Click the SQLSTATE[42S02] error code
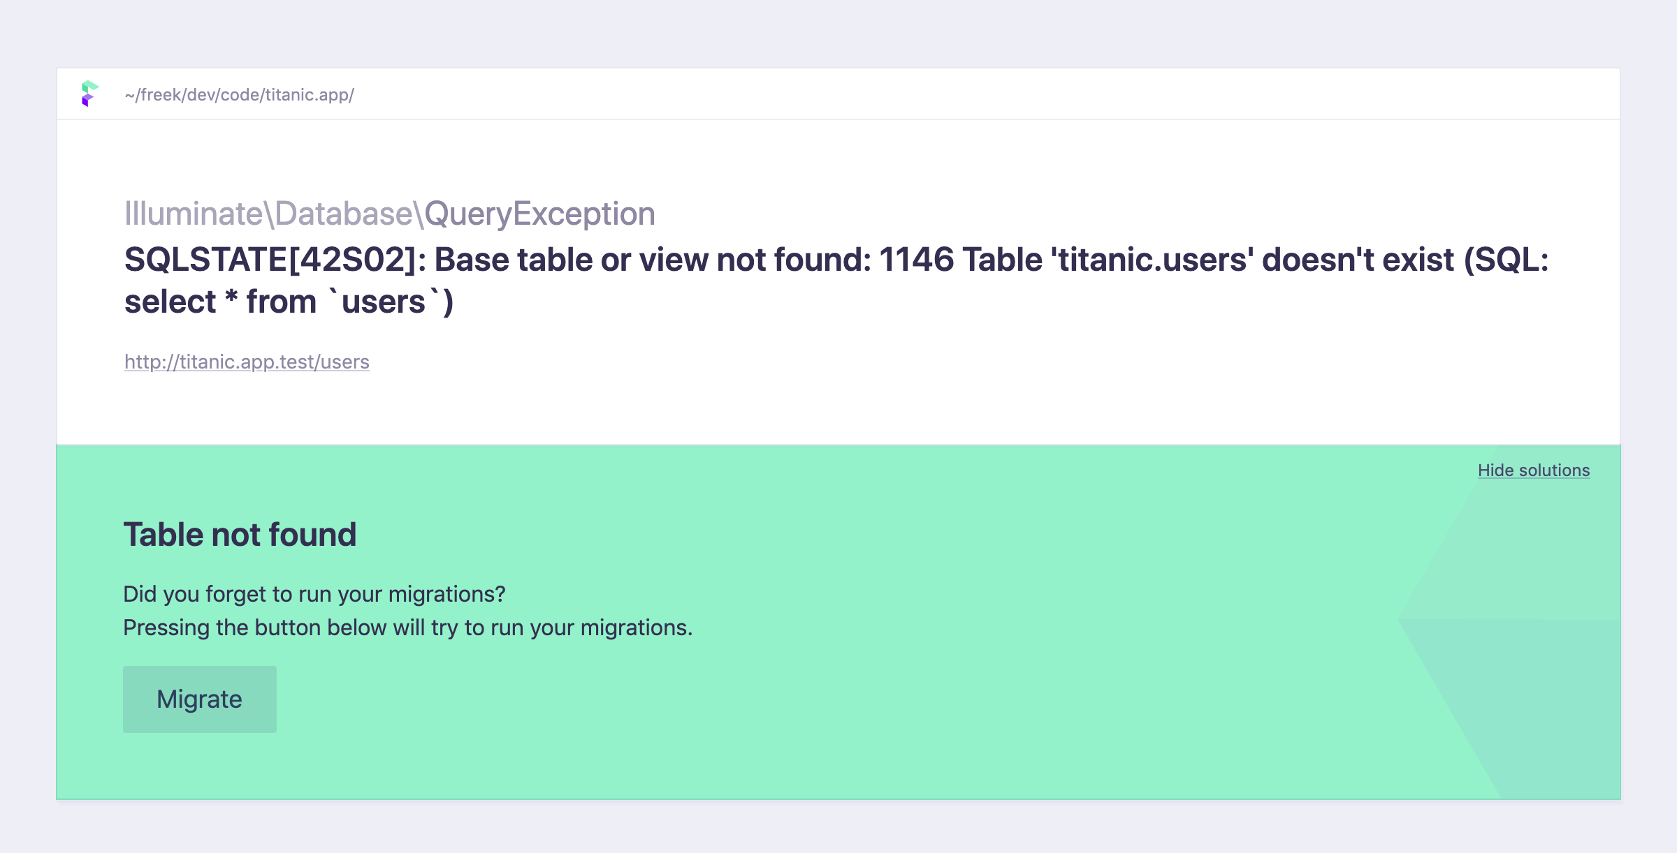The image size is (1677, 853). [275, 260]
